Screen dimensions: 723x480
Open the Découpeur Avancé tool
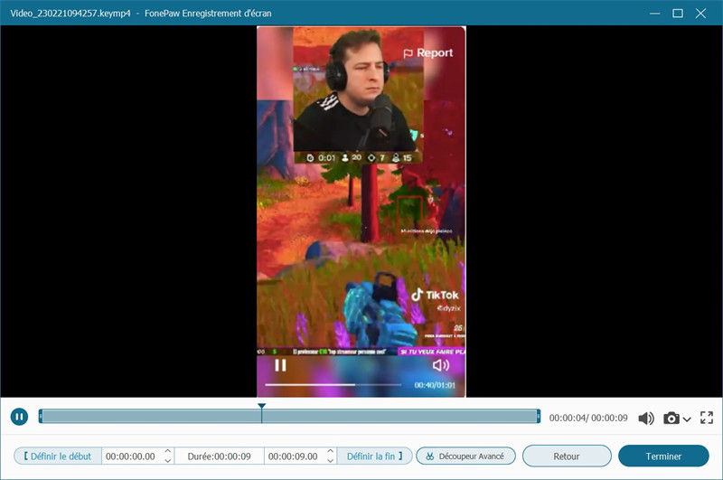pyautogui.click(x=465, y=456)
